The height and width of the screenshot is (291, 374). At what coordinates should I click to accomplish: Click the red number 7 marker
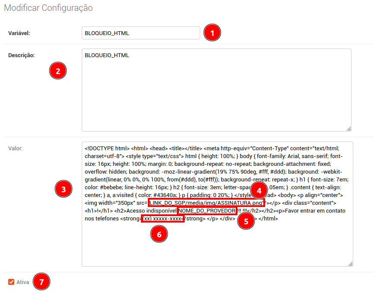coord(42,281)
